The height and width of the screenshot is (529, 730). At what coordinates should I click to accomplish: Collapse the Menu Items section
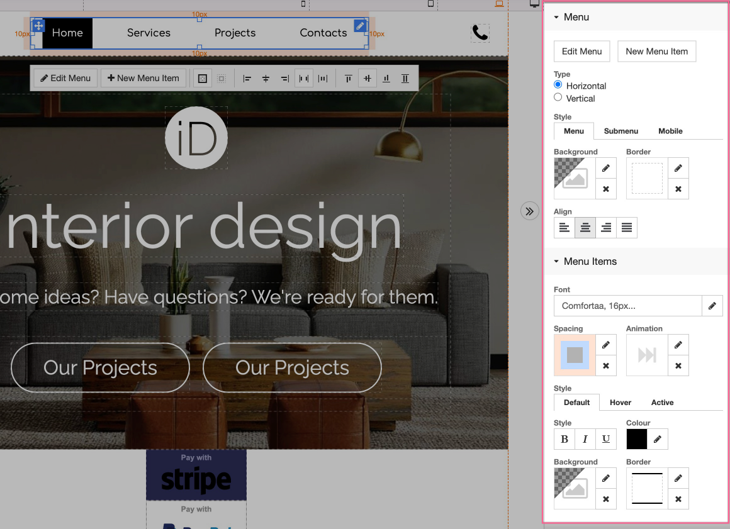click(556, 262)
